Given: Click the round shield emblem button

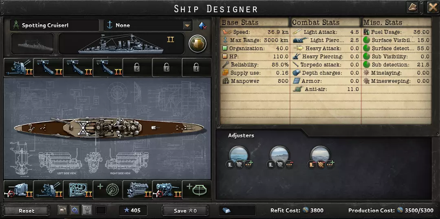Looking at the screenshot, I should (198, 44).
